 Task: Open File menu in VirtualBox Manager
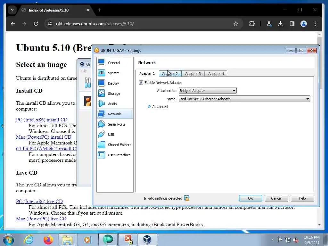tap(84, 71)
